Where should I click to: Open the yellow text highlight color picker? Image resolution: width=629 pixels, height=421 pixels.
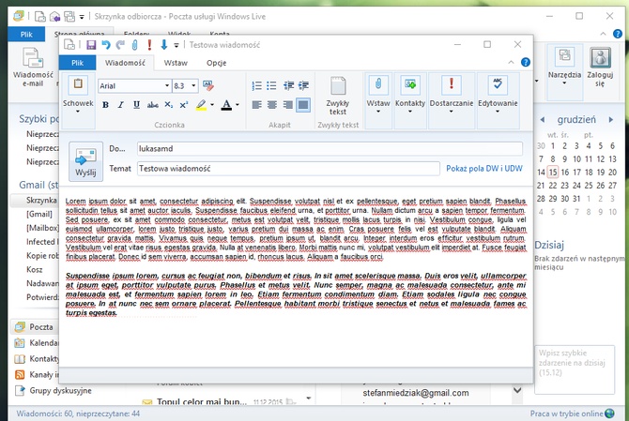[x=214, y=104]
